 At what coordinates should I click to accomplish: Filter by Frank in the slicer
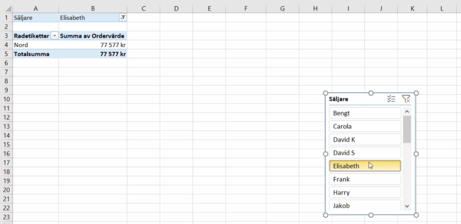365,179
